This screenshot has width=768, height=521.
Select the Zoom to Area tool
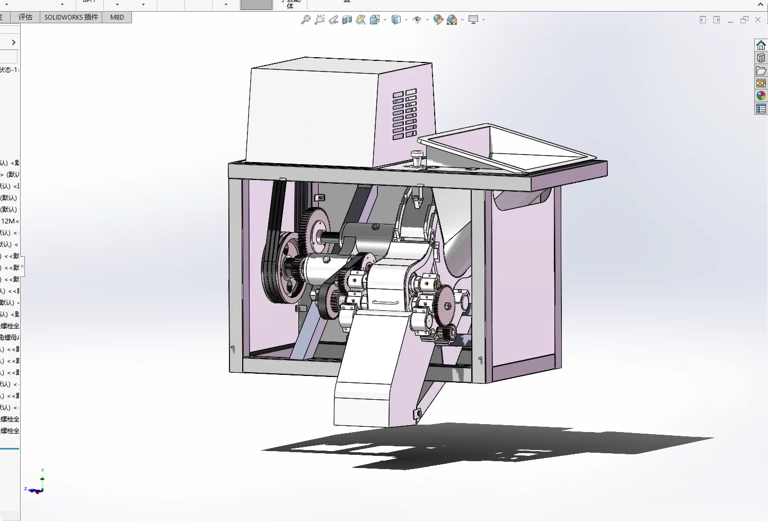click(x=320, y=20)
